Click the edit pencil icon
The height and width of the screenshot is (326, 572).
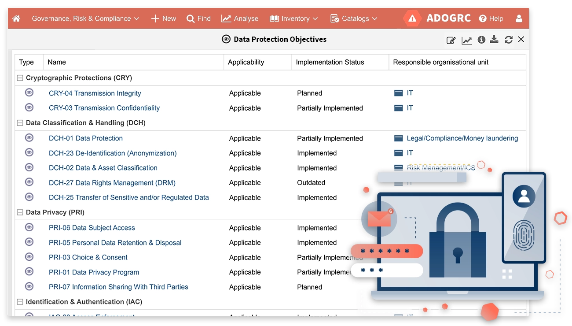point(451,40)
